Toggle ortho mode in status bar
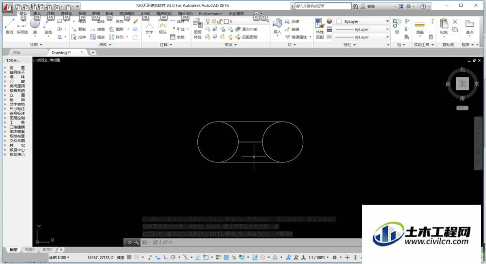This screenshot has width=486, height=264. [x=166, y=257]
